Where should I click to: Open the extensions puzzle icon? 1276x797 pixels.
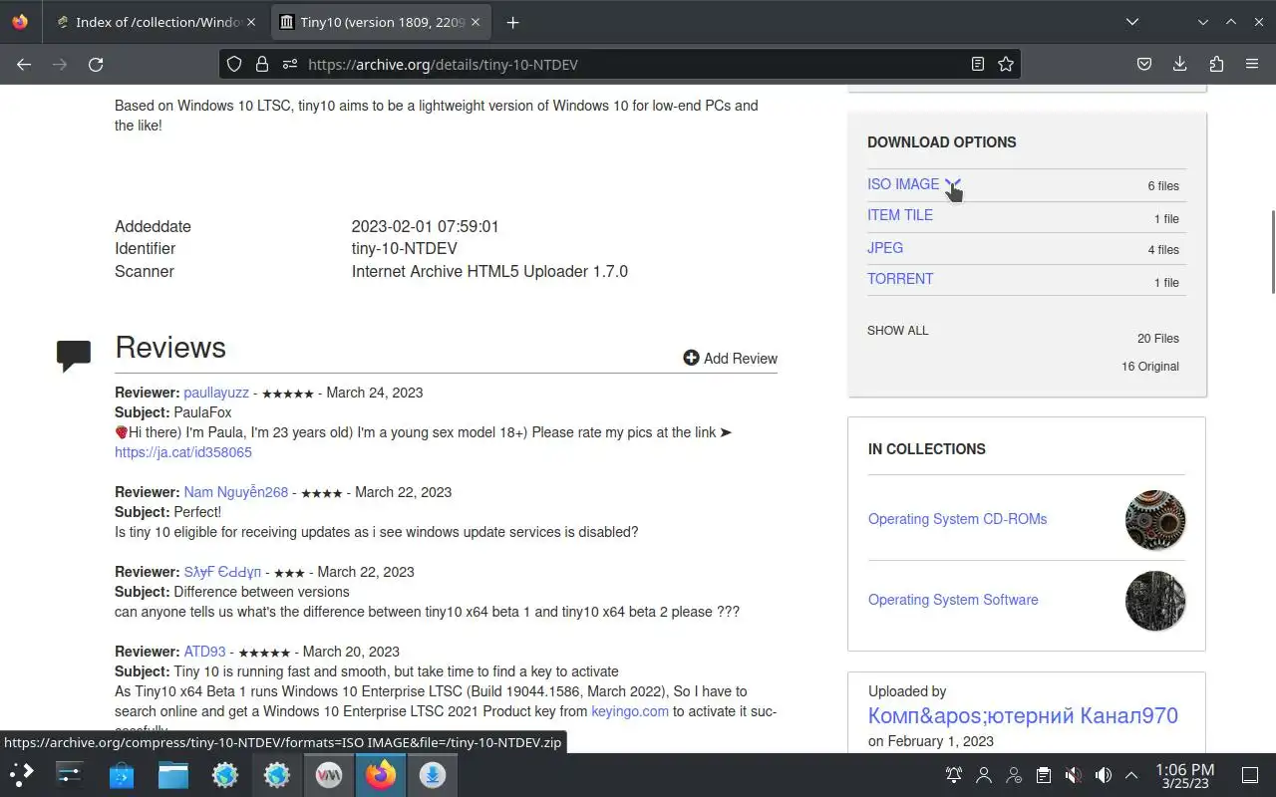click(x=1216, y=64)
